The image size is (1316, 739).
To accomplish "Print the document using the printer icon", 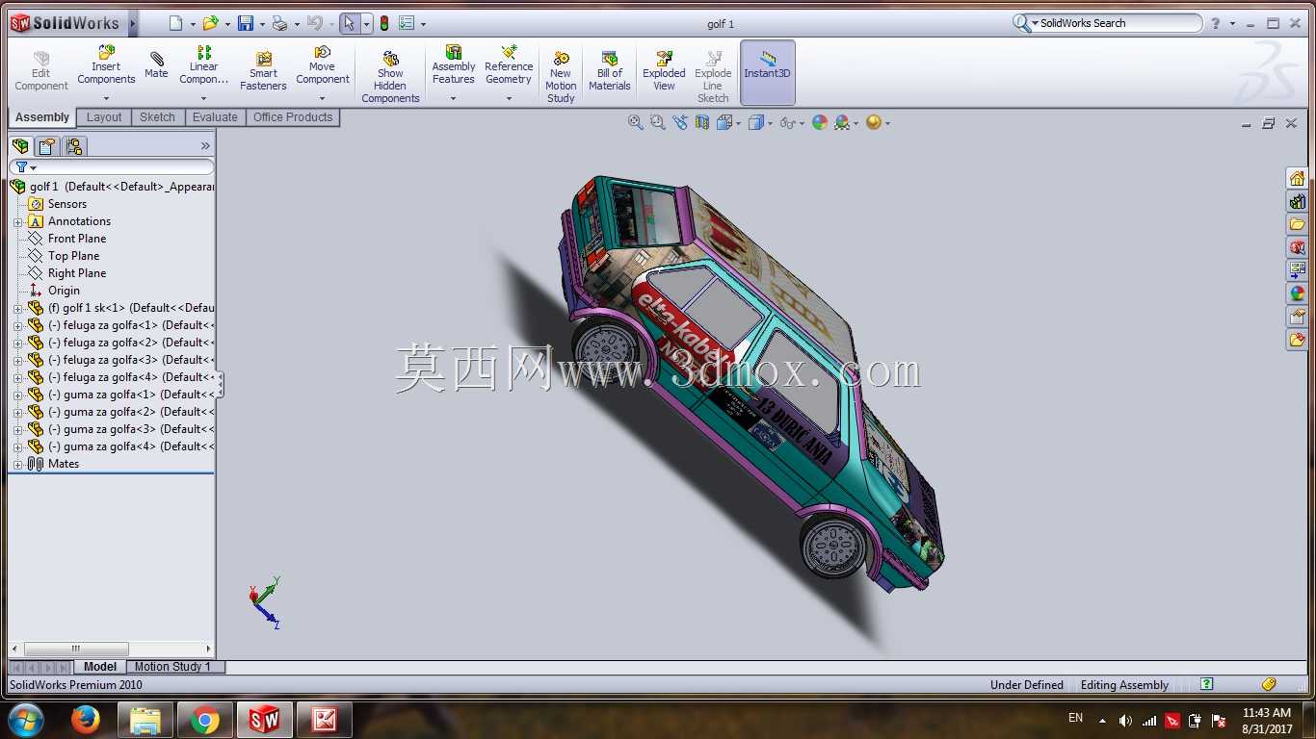I will pyautogui.click(x=279, y=23).
